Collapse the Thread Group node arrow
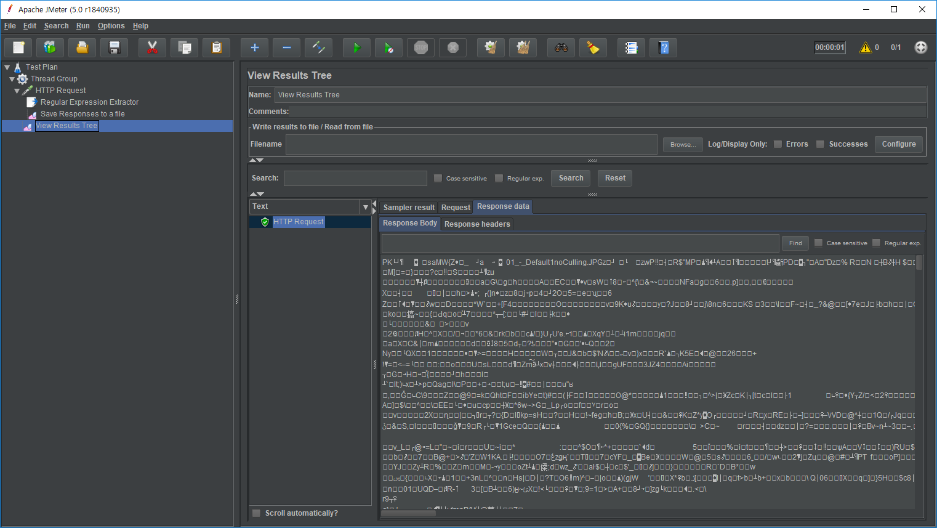Viewport: 937px width, 528px height. click(x=12, y=79)
